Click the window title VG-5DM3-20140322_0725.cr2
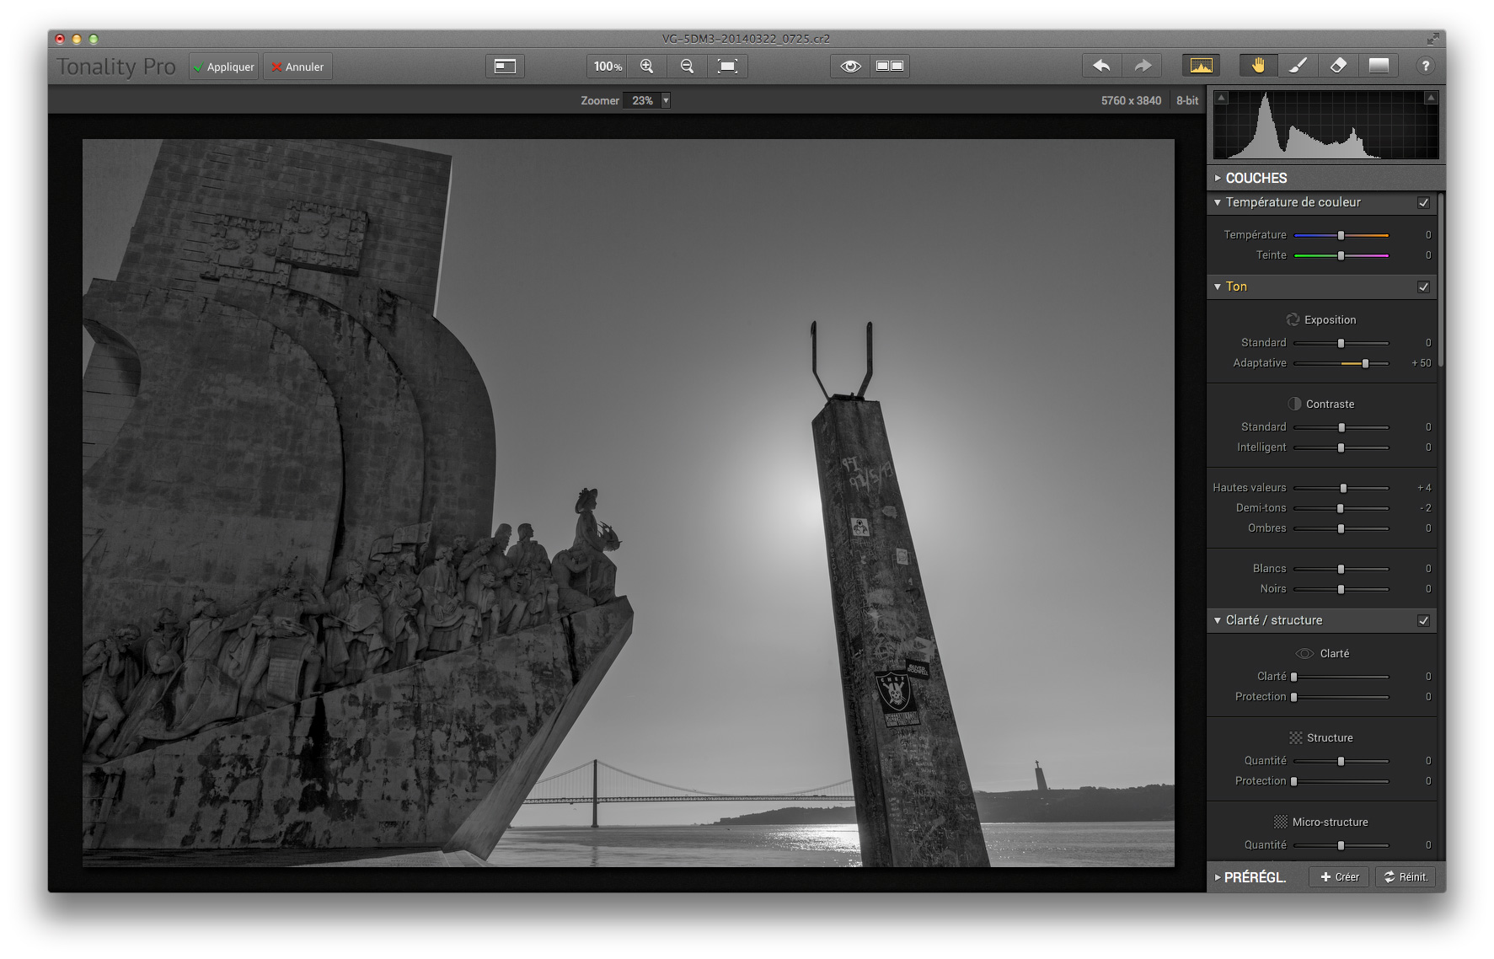 tap(746, 39)
